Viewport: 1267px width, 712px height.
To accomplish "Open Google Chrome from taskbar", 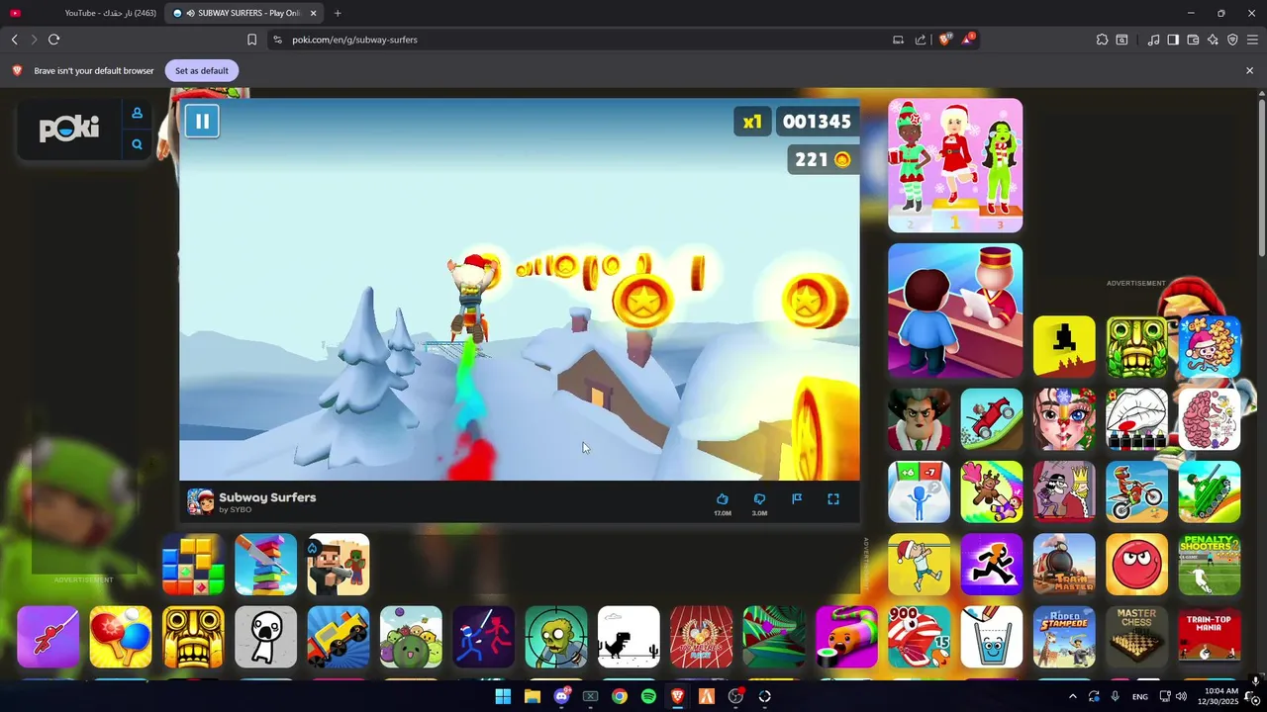I will pos(620,696).
